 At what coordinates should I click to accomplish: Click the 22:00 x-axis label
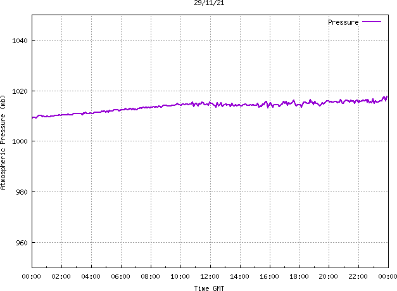point(358,276)
